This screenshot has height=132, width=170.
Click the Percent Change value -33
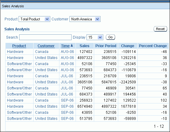pyautogui.click(x=164, y=64)
